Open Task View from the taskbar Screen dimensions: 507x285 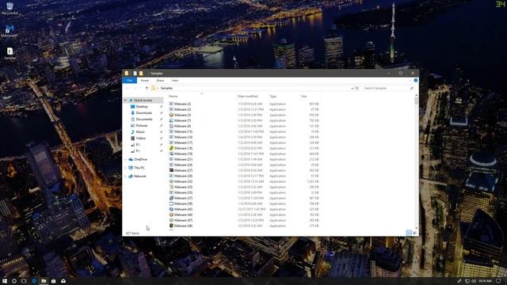[24, 281]
